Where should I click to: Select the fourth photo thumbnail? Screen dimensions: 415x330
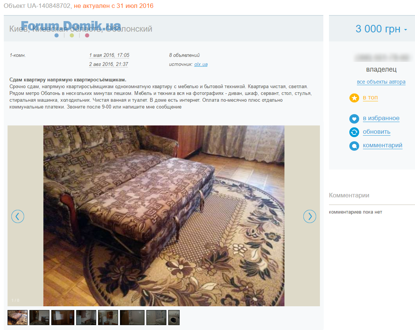pyautogui.click(x=86, y=317)
